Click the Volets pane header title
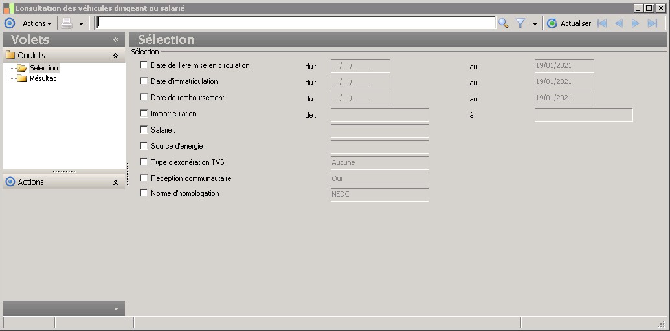This screenshot has width=670, height=331. 30,39
